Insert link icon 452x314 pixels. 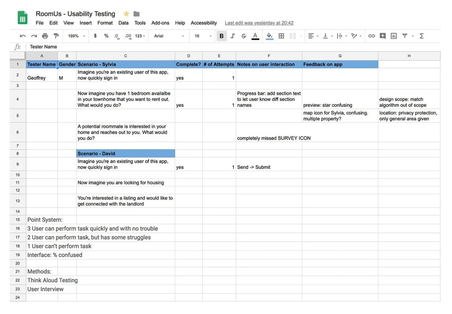(372, 36)
